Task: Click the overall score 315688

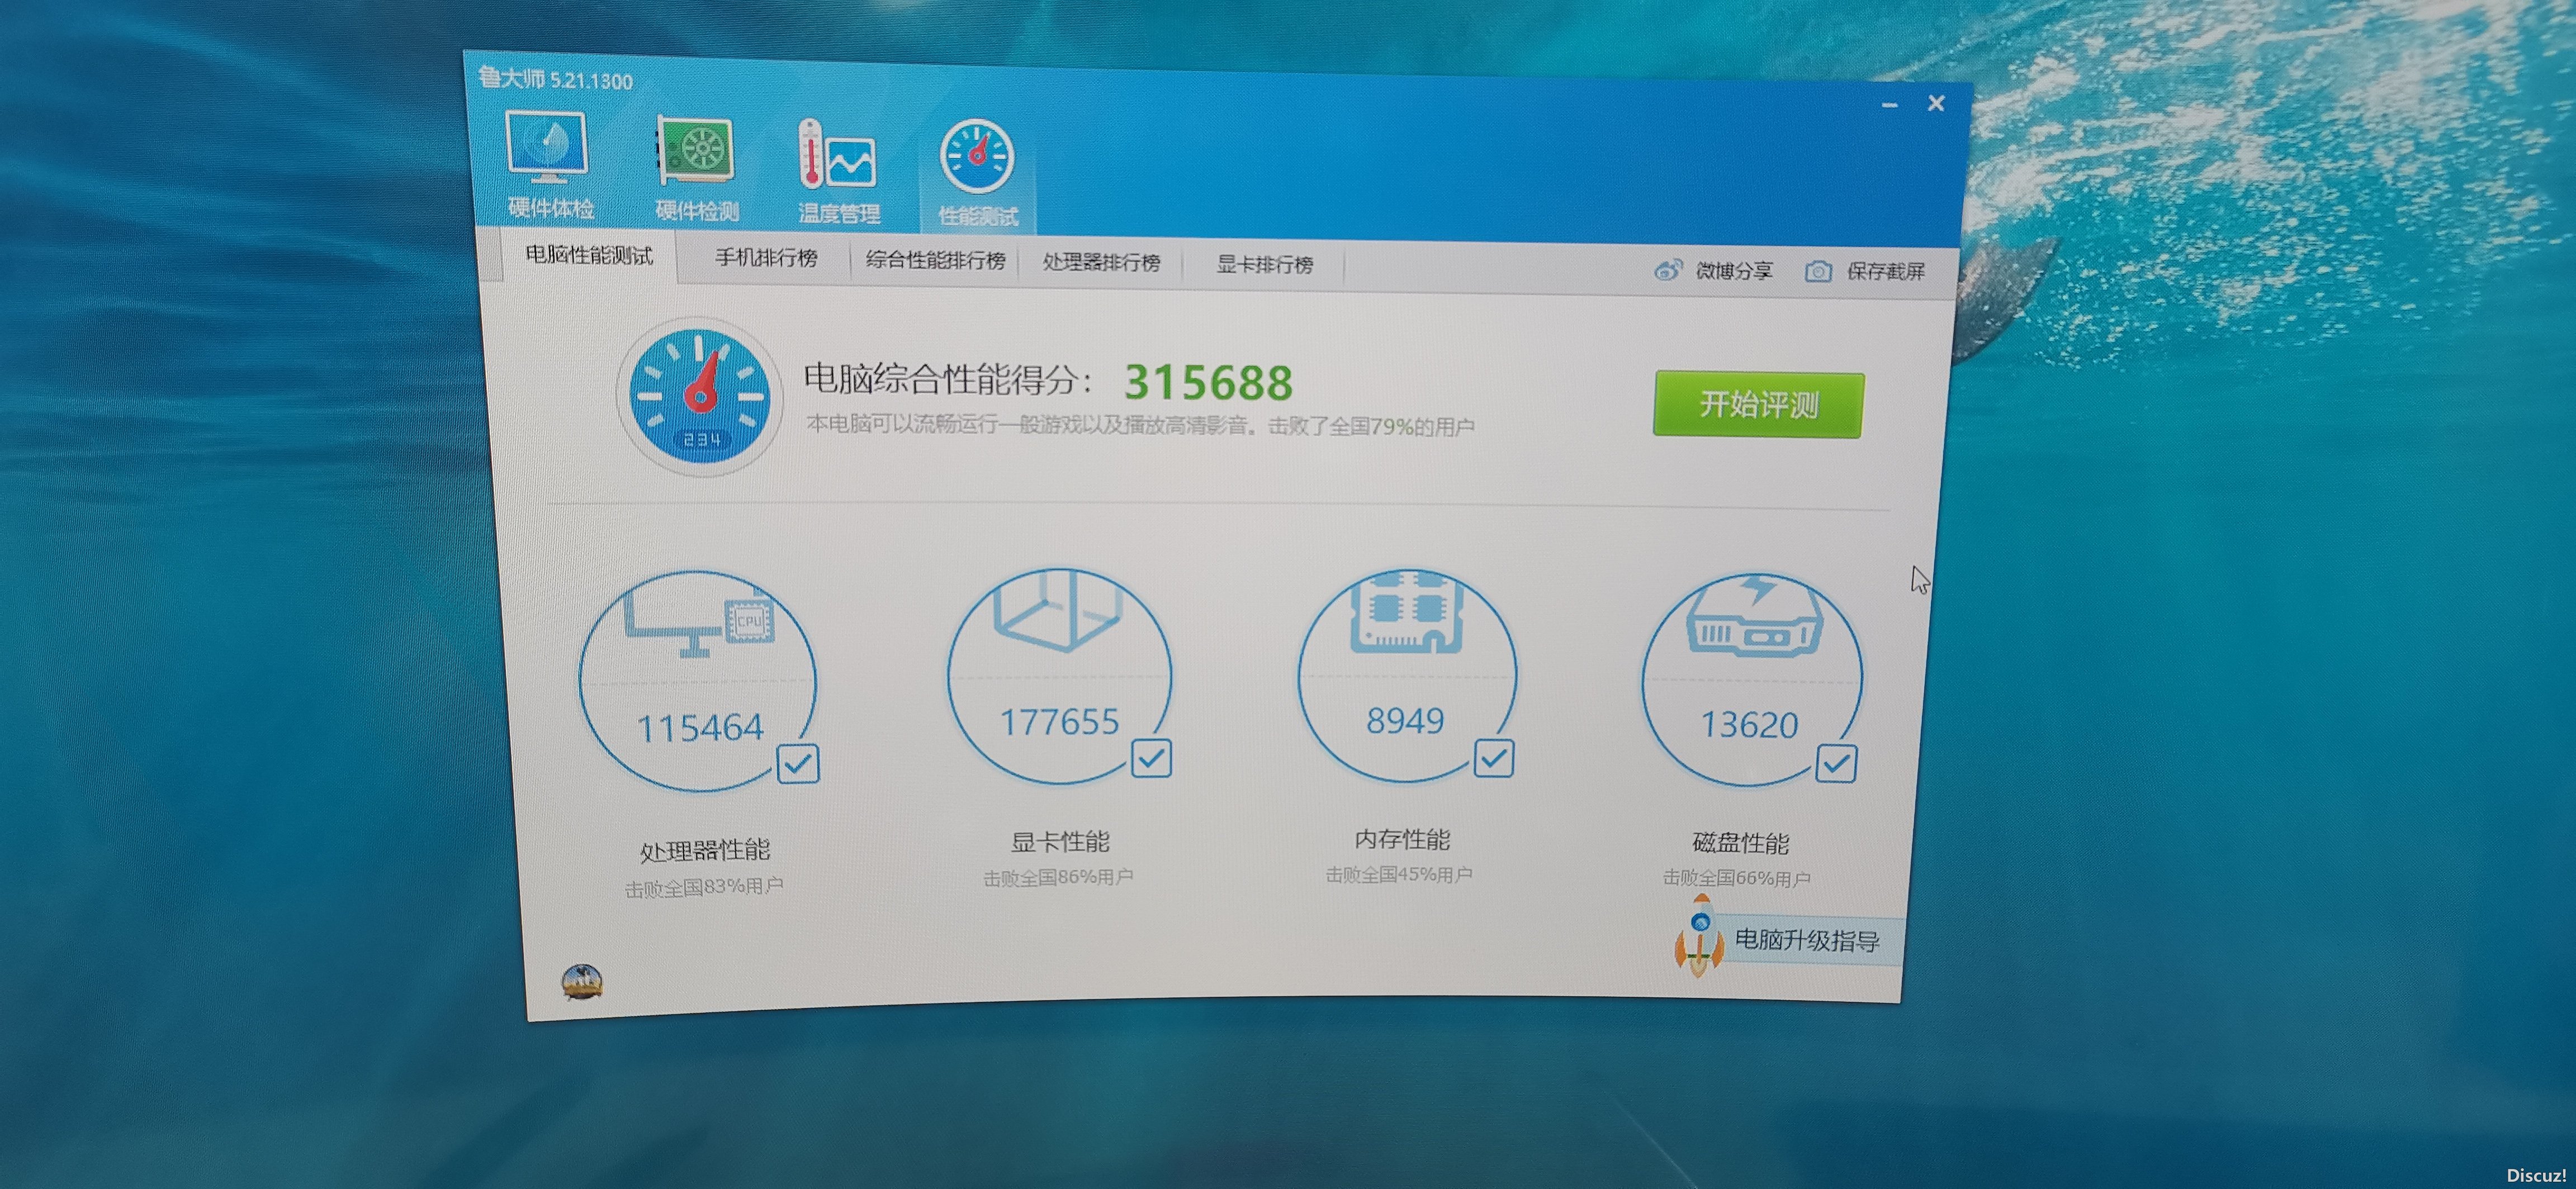Action: point(1208,383)
